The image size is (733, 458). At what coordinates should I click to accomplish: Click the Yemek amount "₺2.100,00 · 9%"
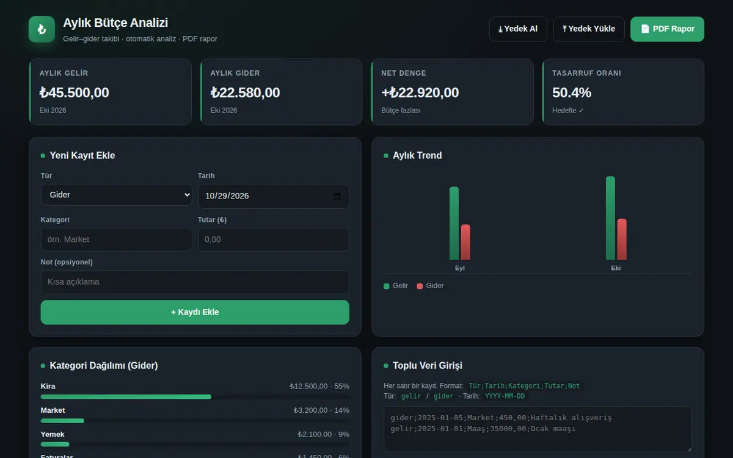(323, 434)
